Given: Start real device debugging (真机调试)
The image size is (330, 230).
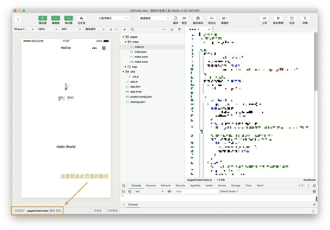Looking at the screenshot, I should [198, 18].
